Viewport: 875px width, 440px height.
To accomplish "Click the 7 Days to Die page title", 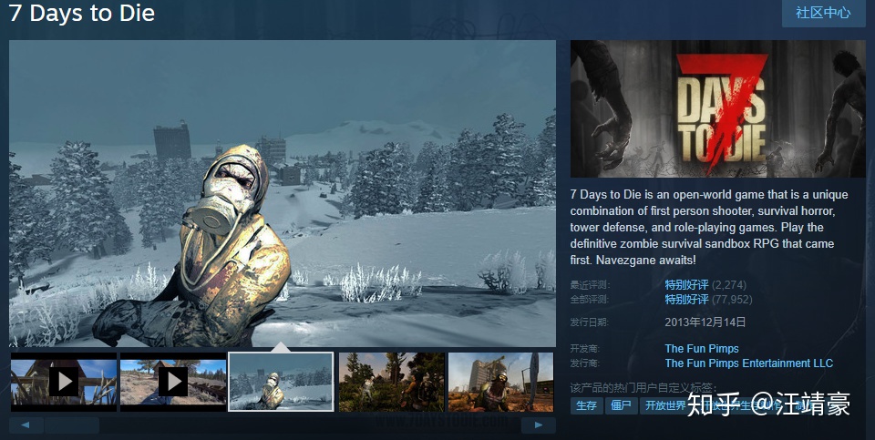I will pos(82,14).
